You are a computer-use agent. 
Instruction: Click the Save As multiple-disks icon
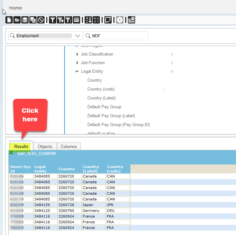pyautogui.click(x=33, y=20)
